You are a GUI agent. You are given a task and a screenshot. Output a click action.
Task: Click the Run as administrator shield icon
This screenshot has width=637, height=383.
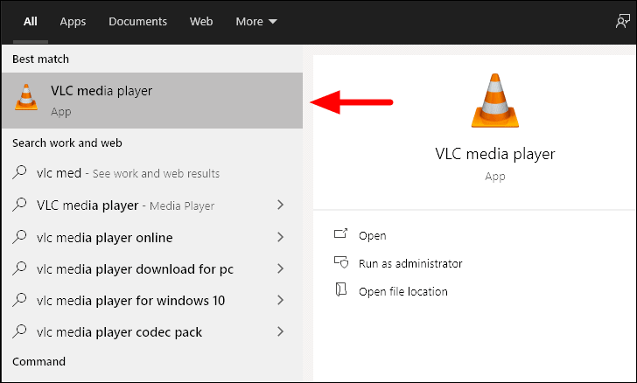coord(341,262)
